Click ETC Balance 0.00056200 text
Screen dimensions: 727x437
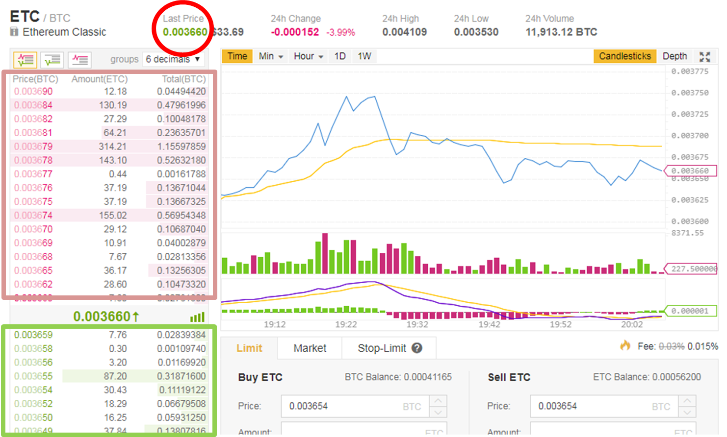pos(647,377)
